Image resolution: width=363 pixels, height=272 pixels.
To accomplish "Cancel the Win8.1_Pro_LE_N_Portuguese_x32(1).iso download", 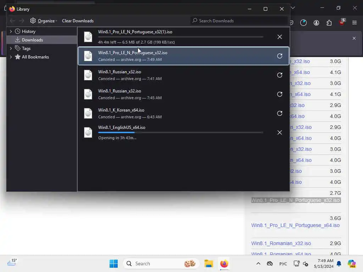I will point(279,37).
